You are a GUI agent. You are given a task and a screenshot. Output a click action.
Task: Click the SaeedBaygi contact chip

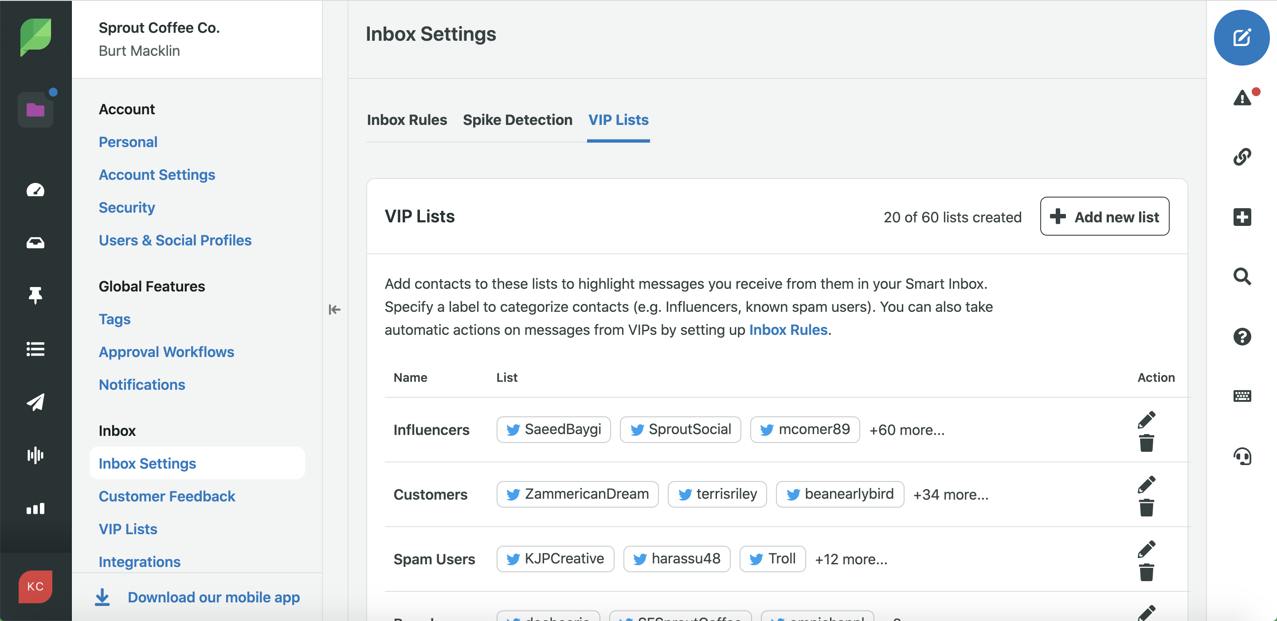[553, 430]
